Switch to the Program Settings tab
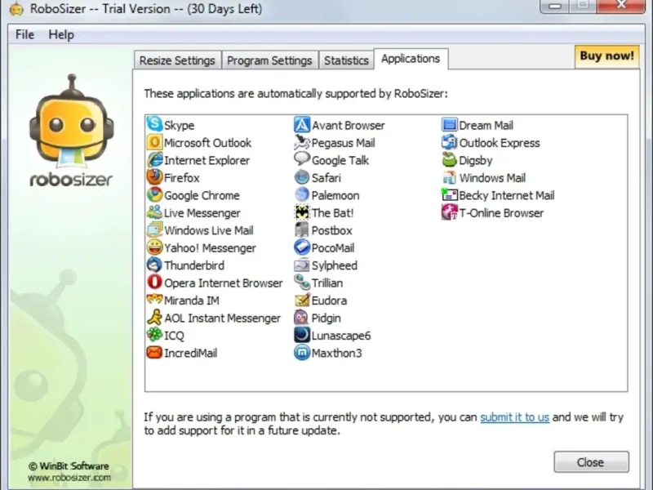 point(269,60)
